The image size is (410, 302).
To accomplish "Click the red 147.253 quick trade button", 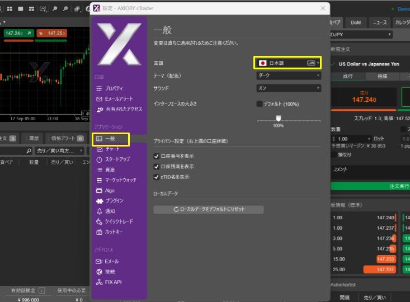I will pos(52,33).
